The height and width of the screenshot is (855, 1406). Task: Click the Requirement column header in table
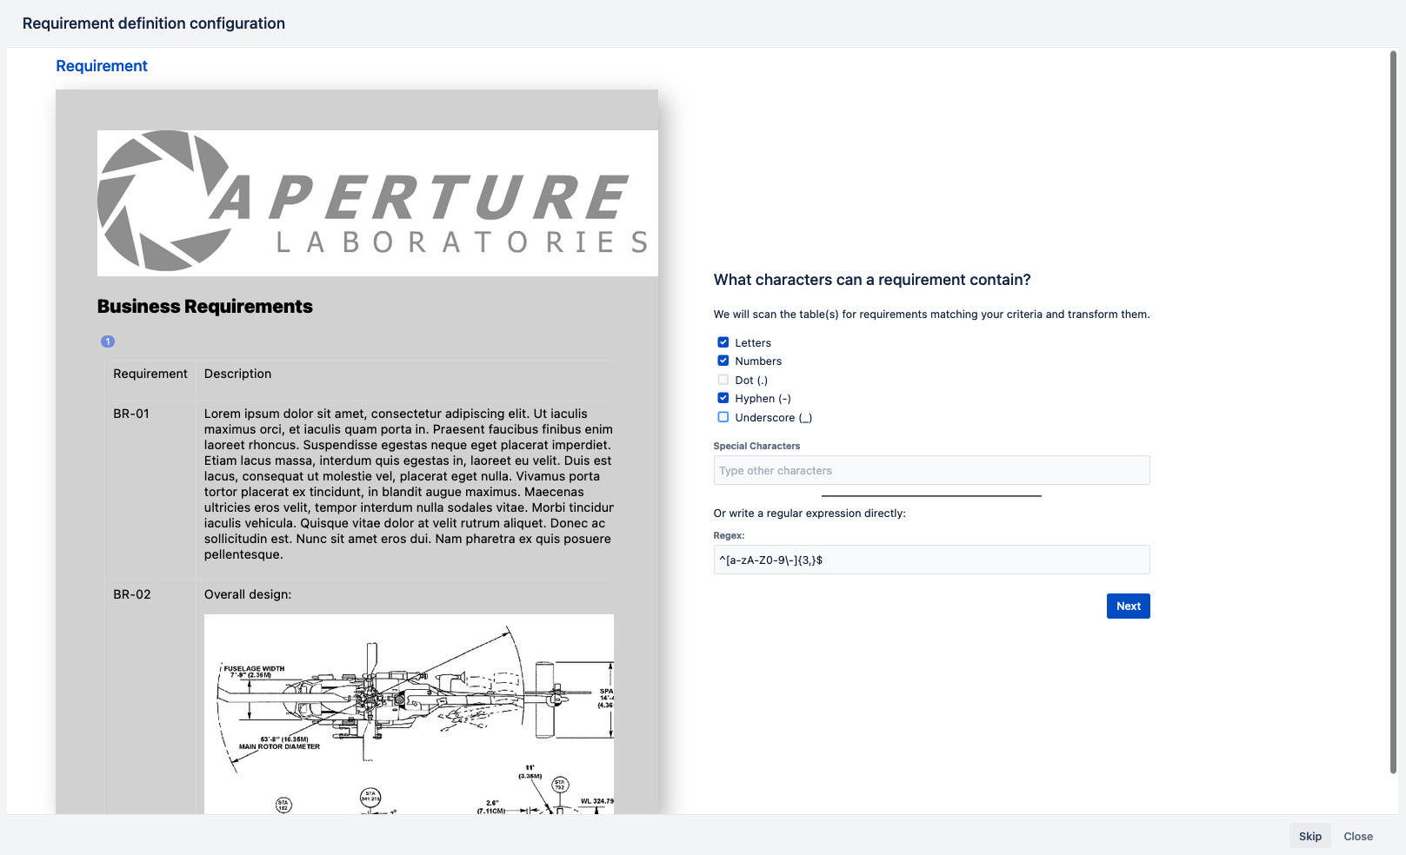point(150,374)
